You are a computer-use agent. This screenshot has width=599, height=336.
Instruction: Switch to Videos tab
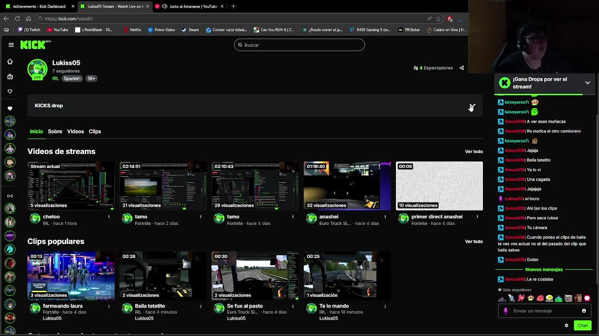coord(75,132)
